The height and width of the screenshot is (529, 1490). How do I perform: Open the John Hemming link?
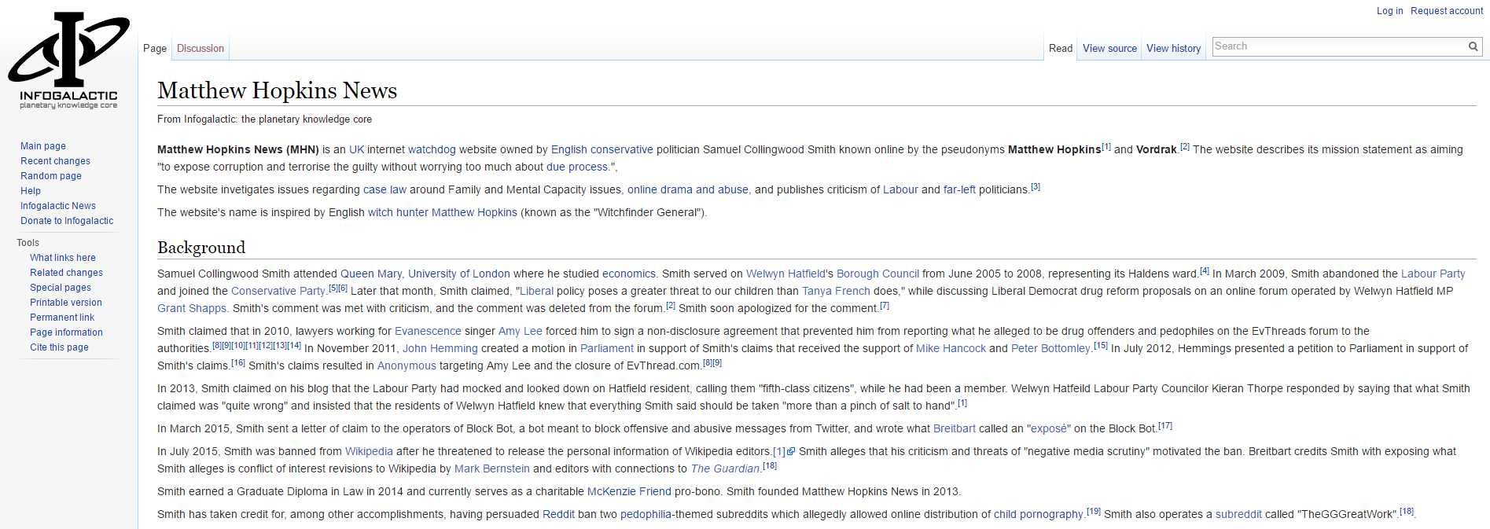[x=440, y=348]
